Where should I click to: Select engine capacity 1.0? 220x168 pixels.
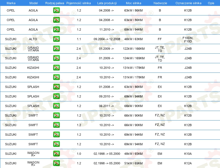[79, 154]
